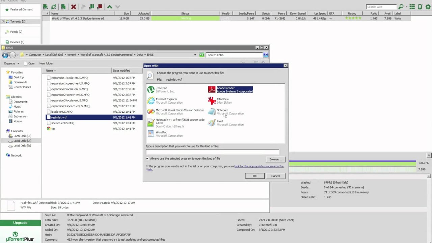The width and height of the screenshot is (432, 243).
Task: Choose Adobe Reader in Open with list
Action: 231,89
